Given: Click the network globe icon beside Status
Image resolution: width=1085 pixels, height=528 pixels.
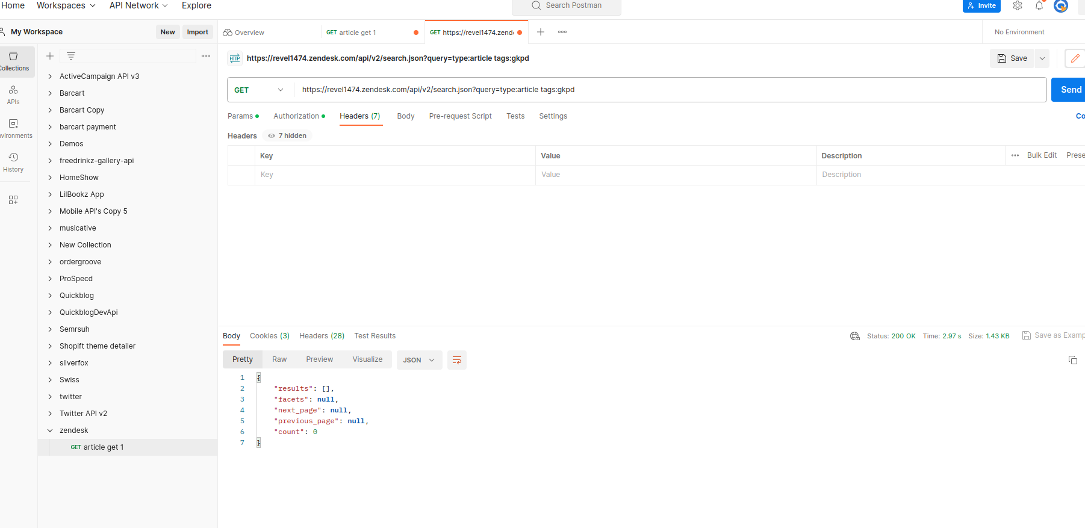Looking at the screenshot, I should [x=855, y=336].
